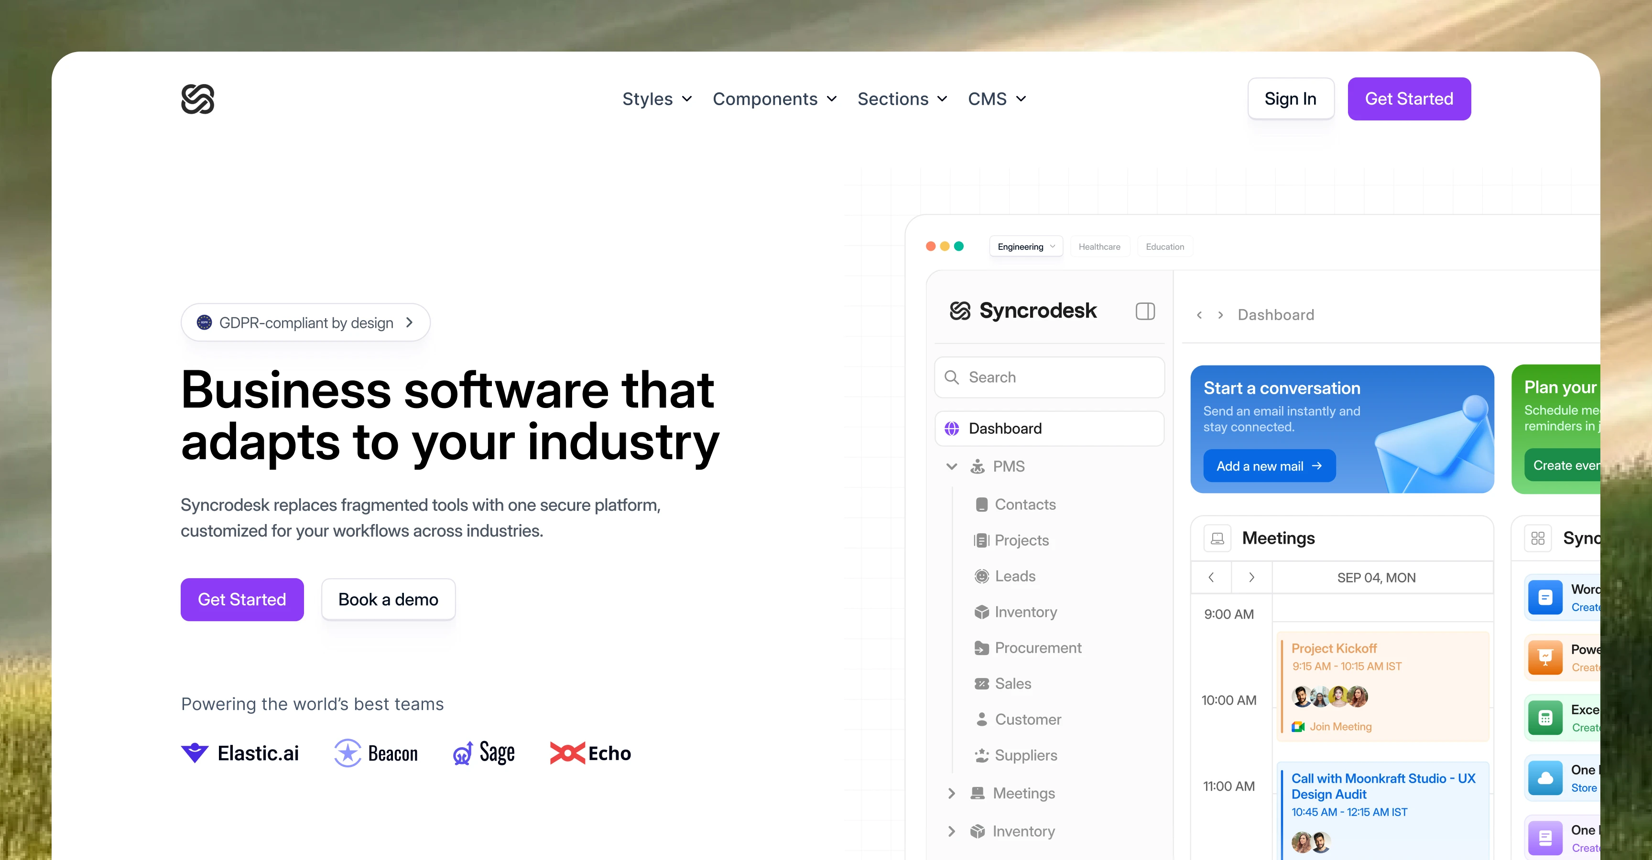Open Leads in the sidebar
The image size is (1652, 860).
click(1014, 576)
